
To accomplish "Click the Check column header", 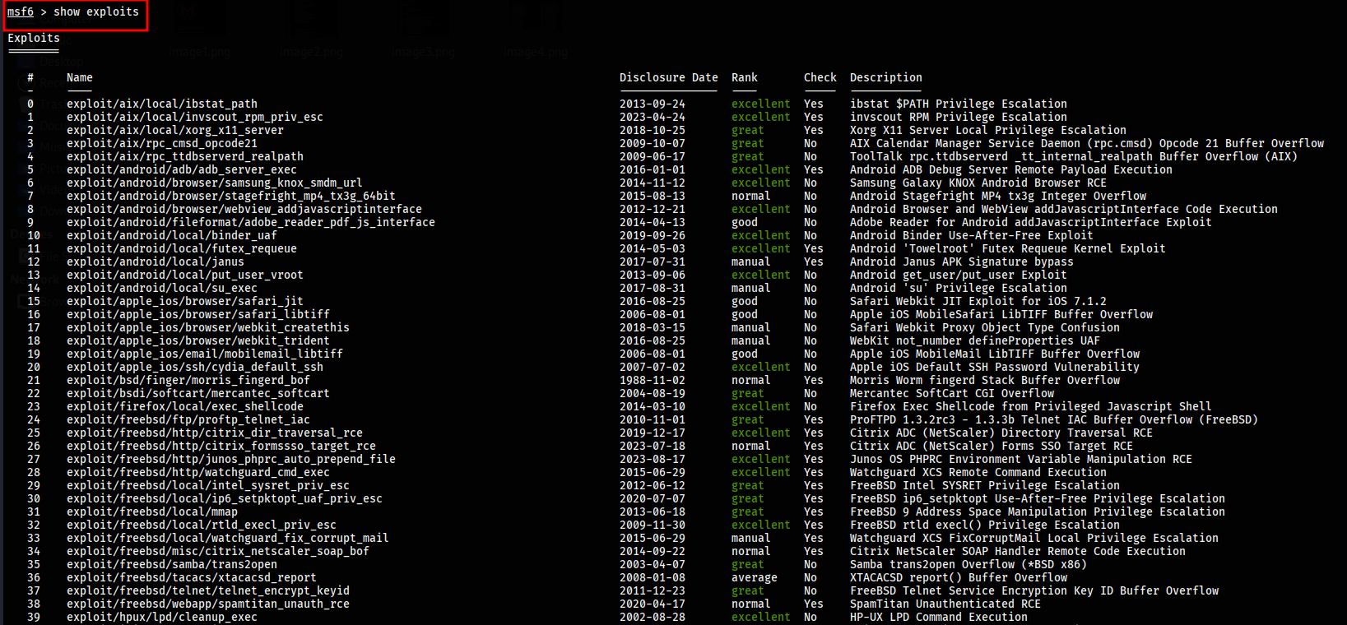I will click(x=820, y=77).
